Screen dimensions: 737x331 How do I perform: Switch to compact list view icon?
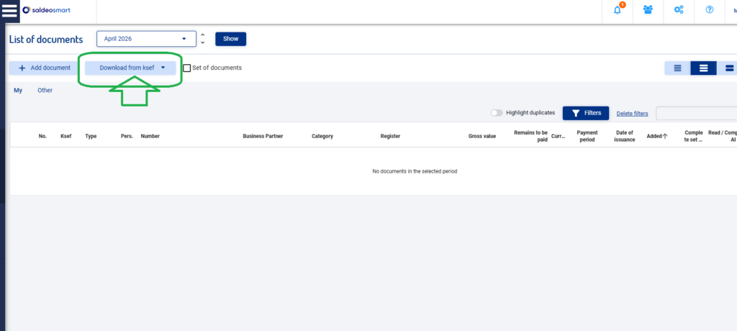pyautogui.click(x=677, y=68)
